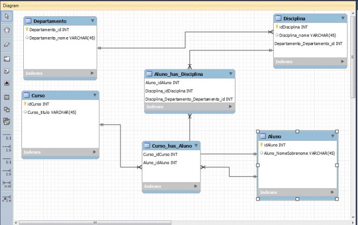Click the Diagram tab title
Viewport: 358px width, 225px height.
[11, 6]
